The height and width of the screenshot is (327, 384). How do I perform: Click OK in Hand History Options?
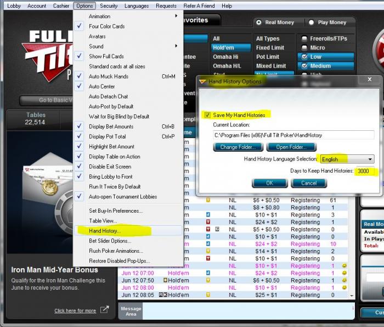point(270,183)
